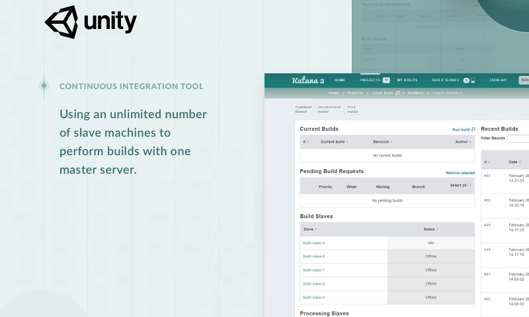This screenshot has width=529, height=317.
Task: Sort Recent Builds by # column
Action: coord(489,162)
